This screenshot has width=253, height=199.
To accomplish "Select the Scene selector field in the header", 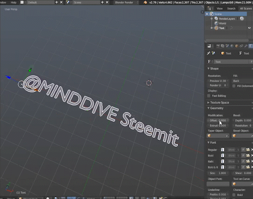I will pos(86,2).
